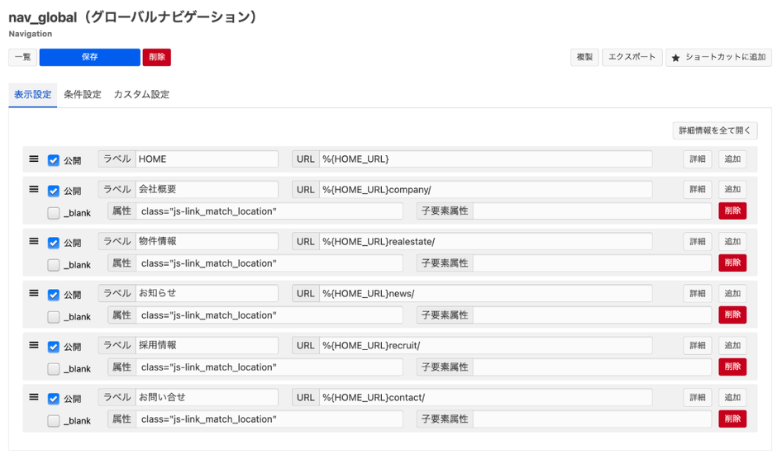
Task: Click the star ショートカットに追加 button
Action: coord(718,57)
